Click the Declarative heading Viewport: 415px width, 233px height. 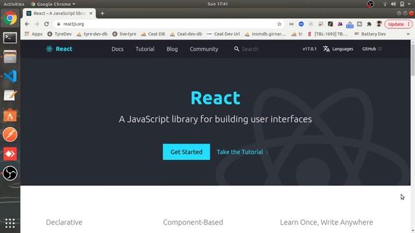click(64, 222)
